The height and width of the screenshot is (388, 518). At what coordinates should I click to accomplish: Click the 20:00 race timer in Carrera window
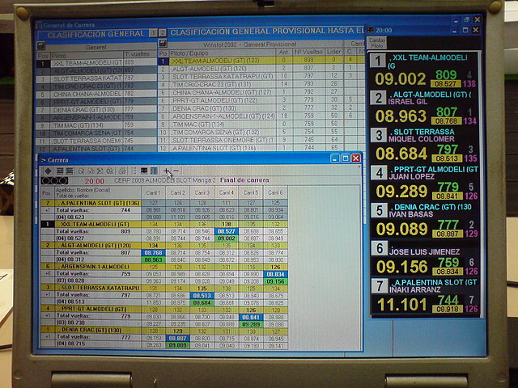click(x=95, y=181)
